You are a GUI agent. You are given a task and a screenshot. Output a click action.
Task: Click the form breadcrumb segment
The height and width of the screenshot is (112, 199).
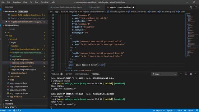[153, 12]
